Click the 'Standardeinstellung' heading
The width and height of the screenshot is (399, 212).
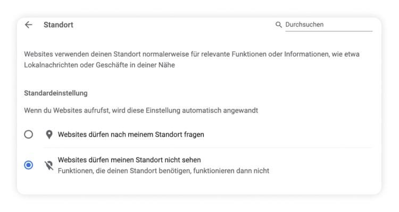pos(56,93)
